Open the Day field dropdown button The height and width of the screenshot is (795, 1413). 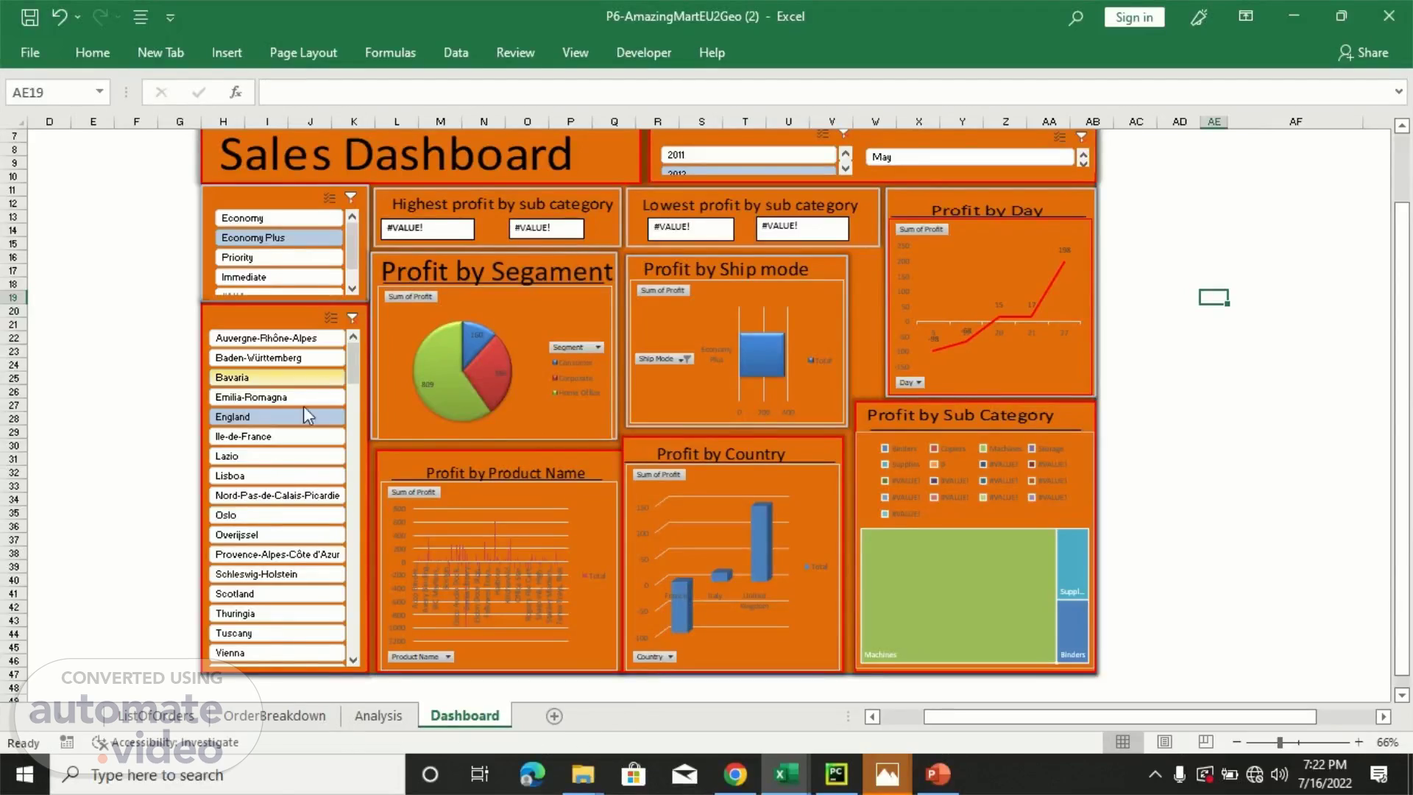[910, 382]
